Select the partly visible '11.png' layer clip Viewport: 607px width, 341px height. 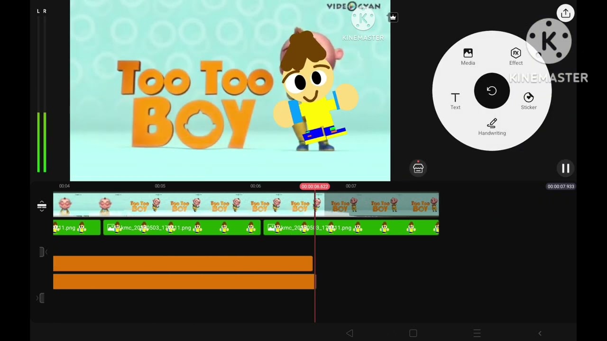click(77, 228)
